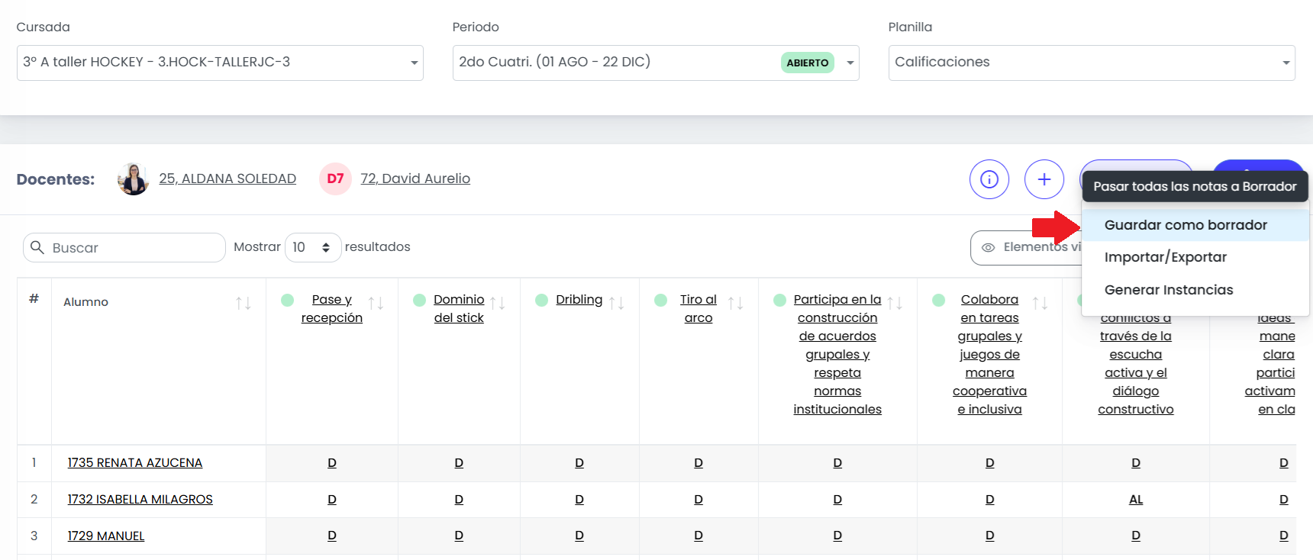The image size is (1313, 560).
Task: Click the circled plus icon
Action: pos(1044,179)
